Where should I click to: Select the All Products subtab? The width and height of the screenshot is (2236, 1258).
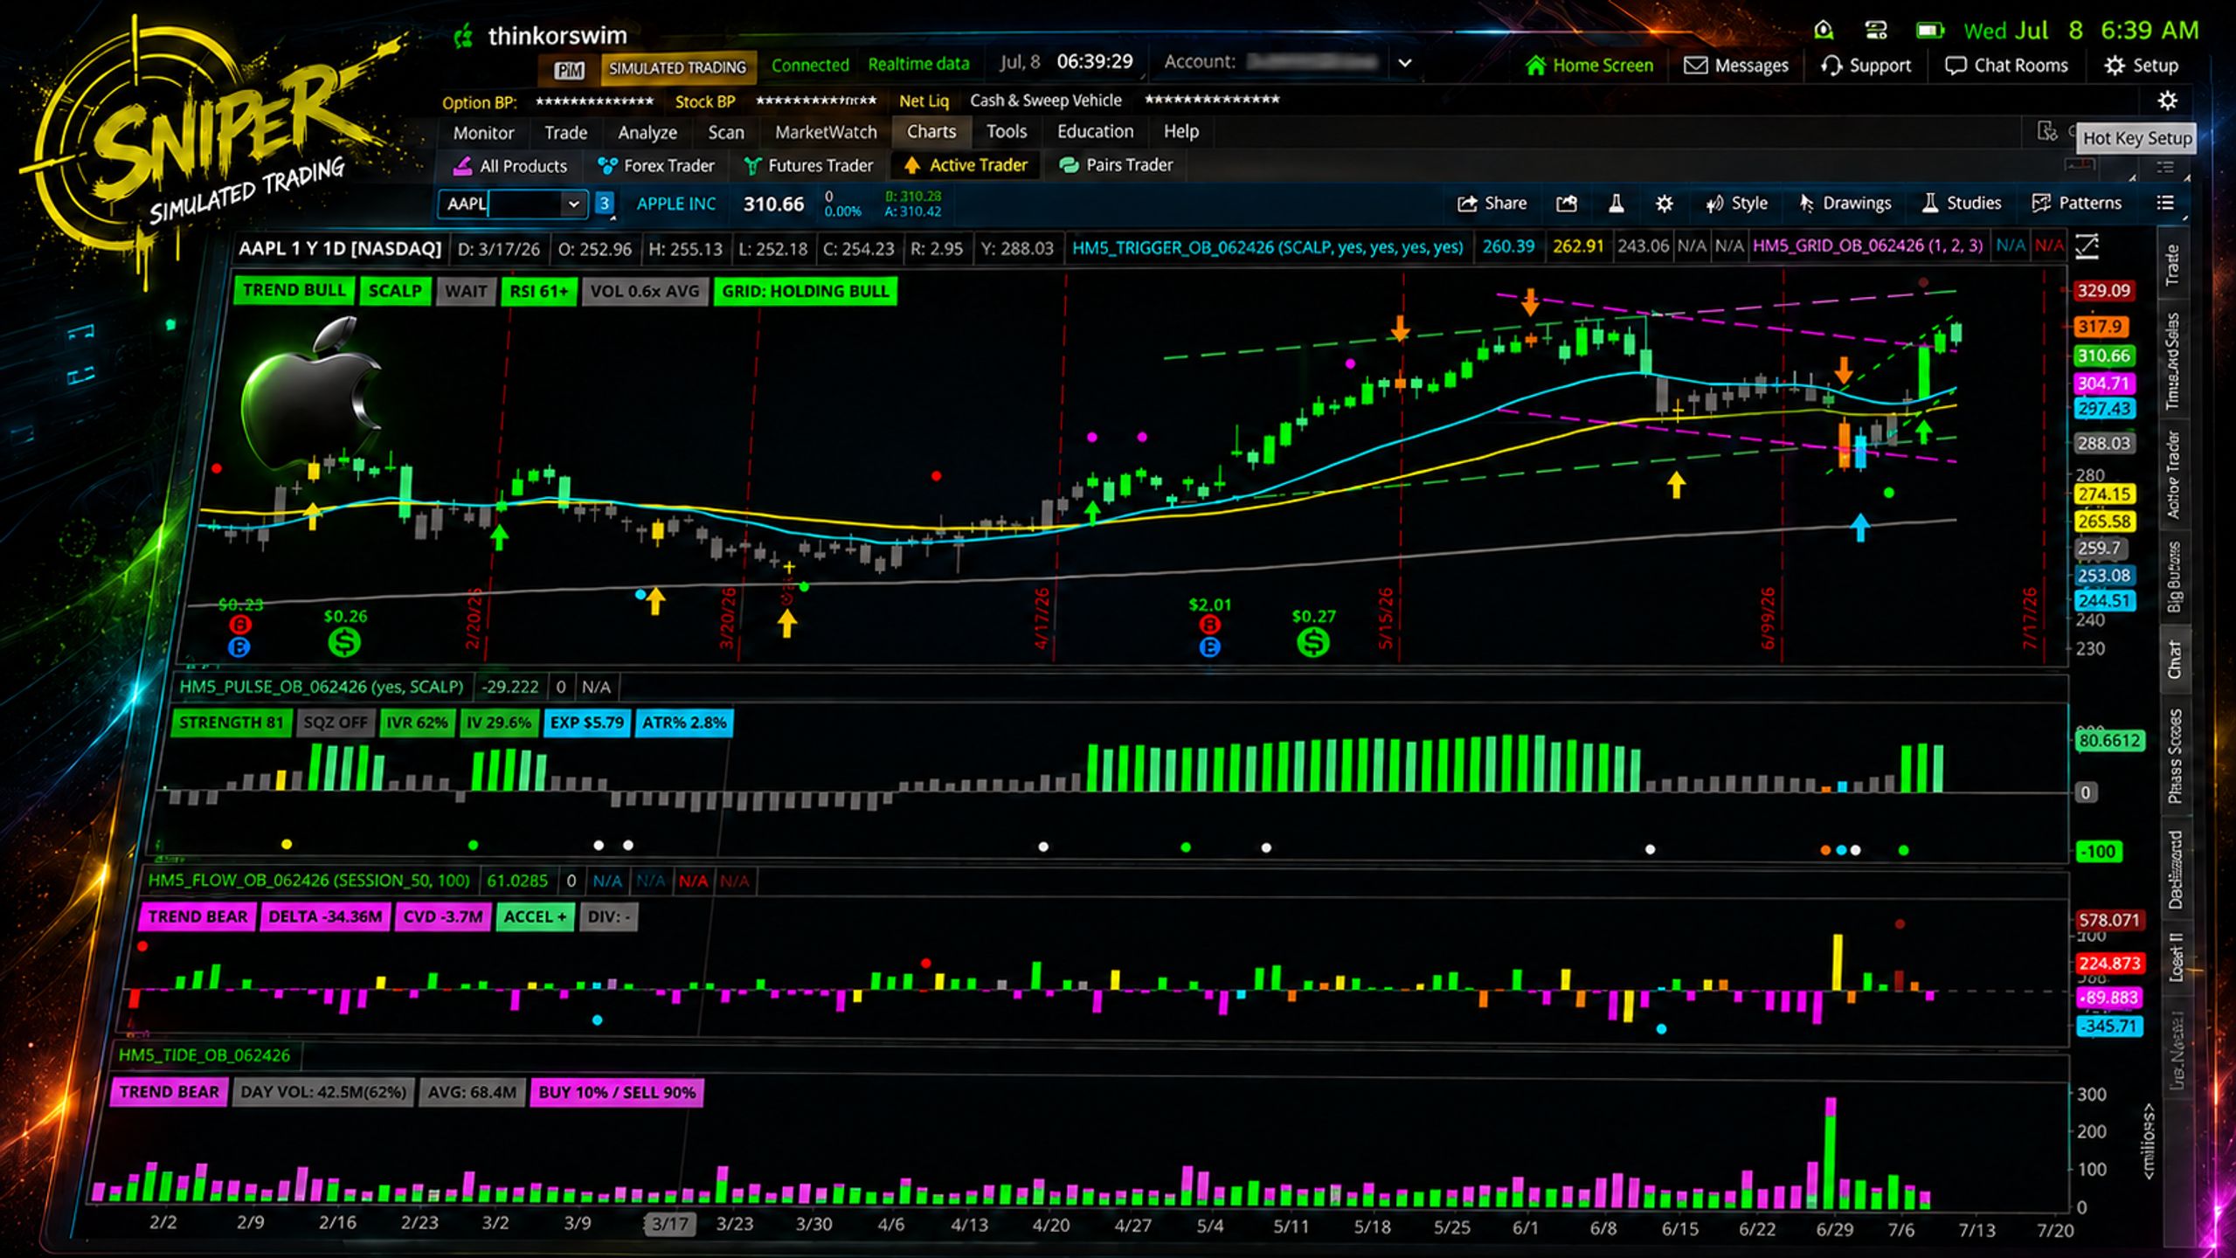click(511, 165)
